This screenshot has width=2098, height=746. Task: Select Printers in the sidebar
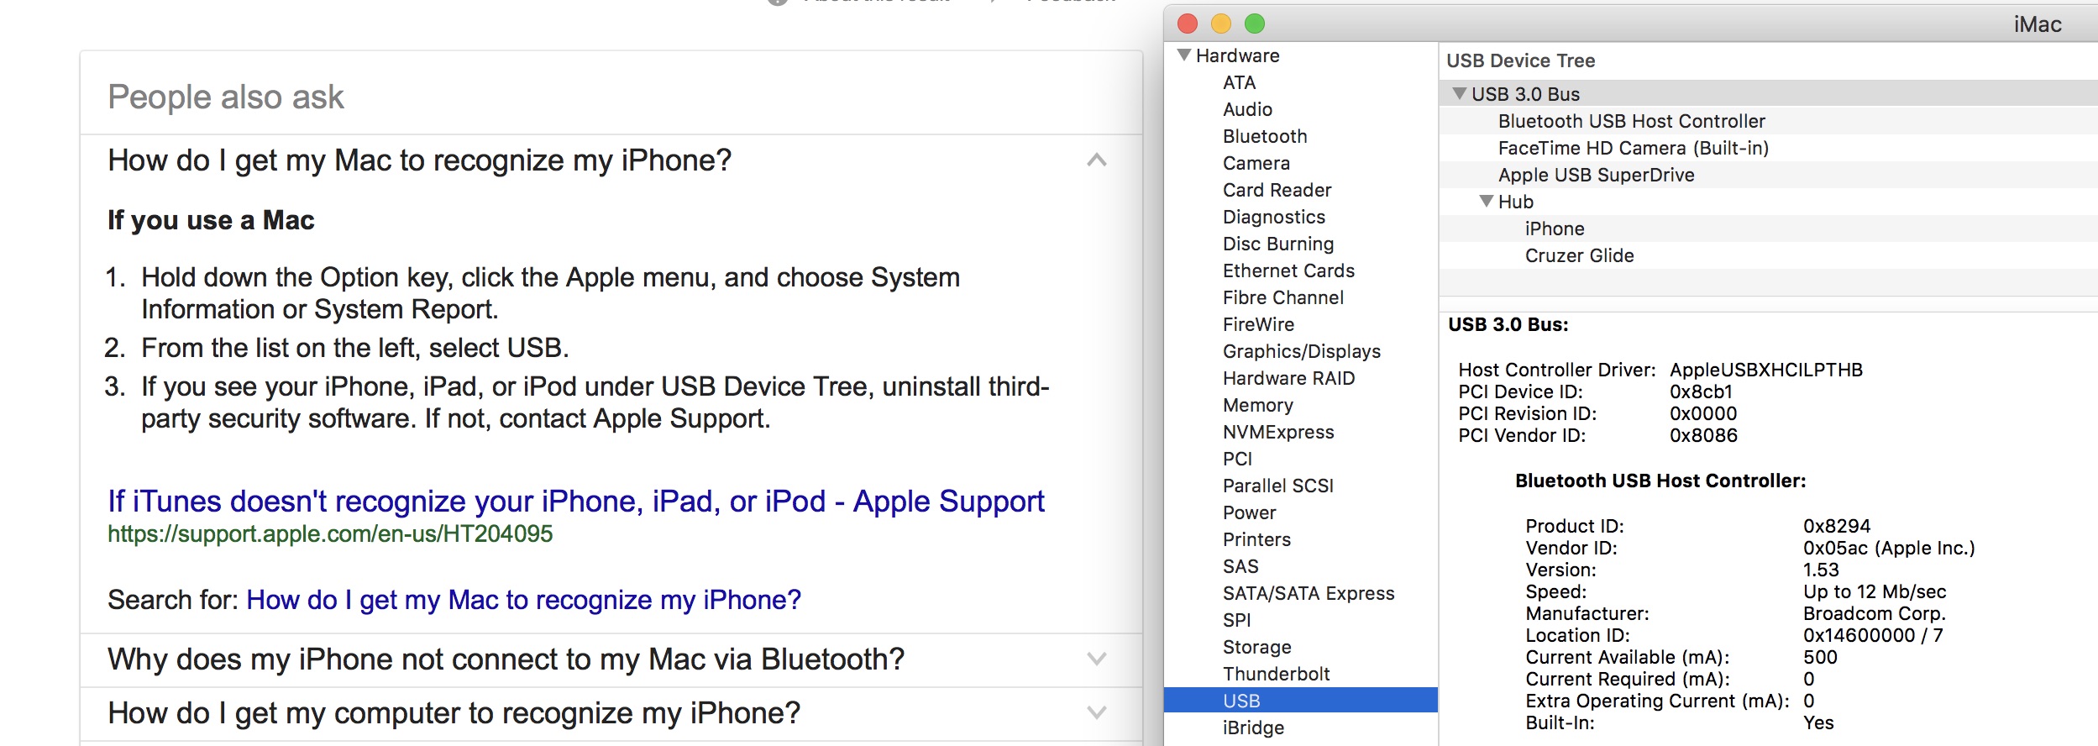coord(1257,539)
